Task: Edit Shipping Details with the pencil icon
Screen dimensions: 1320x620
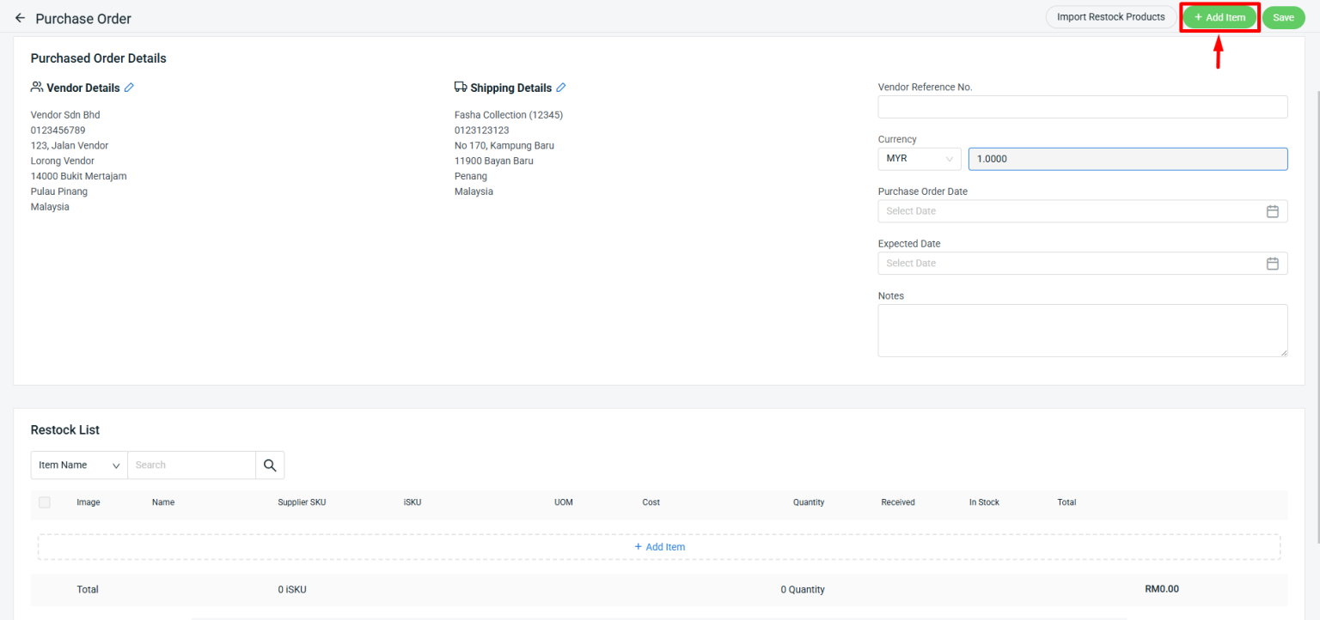Action: click(x=561, y=88)
